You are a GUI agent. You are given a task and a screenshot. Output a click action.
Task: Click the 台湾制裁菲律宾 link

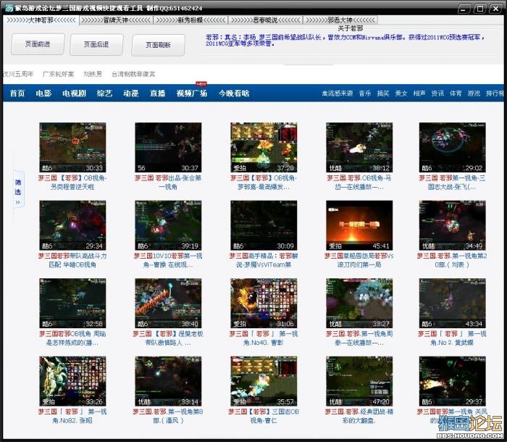[x=133, y=74]
